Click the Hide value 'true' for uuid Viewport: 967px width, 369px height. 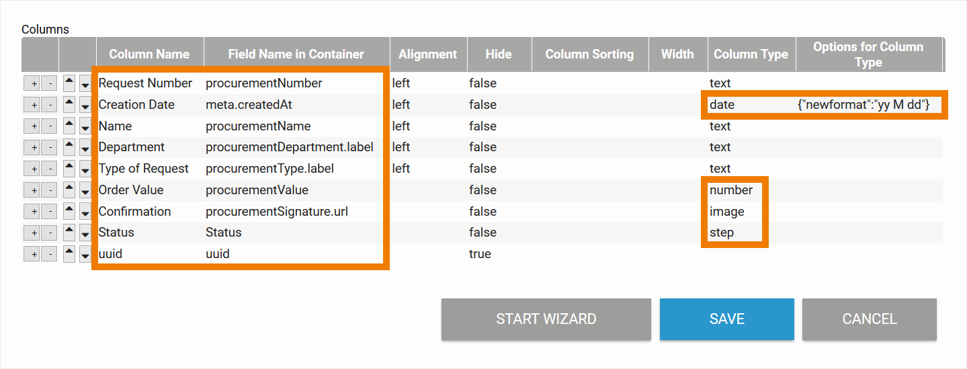click(480, 254)
